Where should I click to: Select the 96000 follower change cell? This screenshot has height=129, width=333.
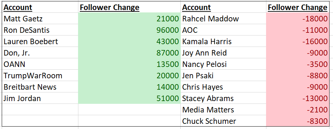pyautogui.click(x=129, y=30)
